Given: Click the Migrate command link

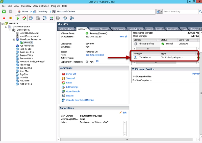Looking at the screenshot, I should tap(70, 96).
